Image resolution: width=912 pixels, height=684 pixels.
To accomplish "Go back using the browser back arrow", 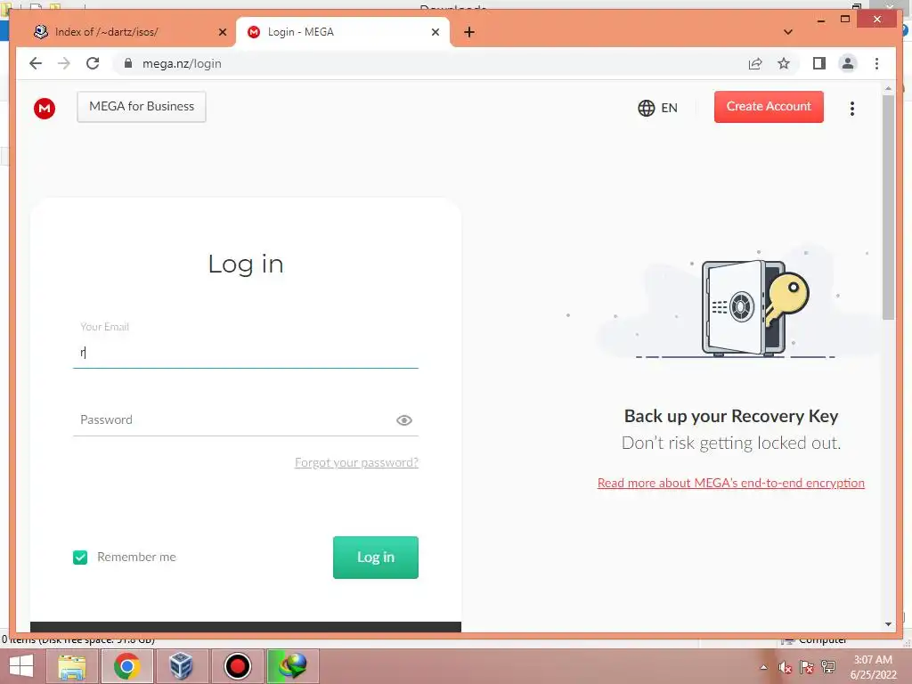I will [x=36, y=63].
